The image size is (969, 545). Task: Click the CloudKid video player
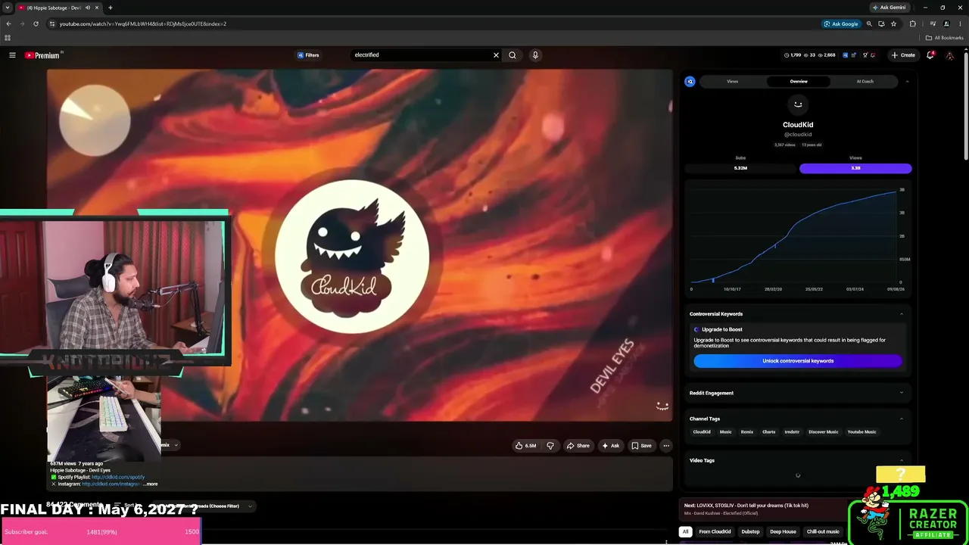click(360, 245)
